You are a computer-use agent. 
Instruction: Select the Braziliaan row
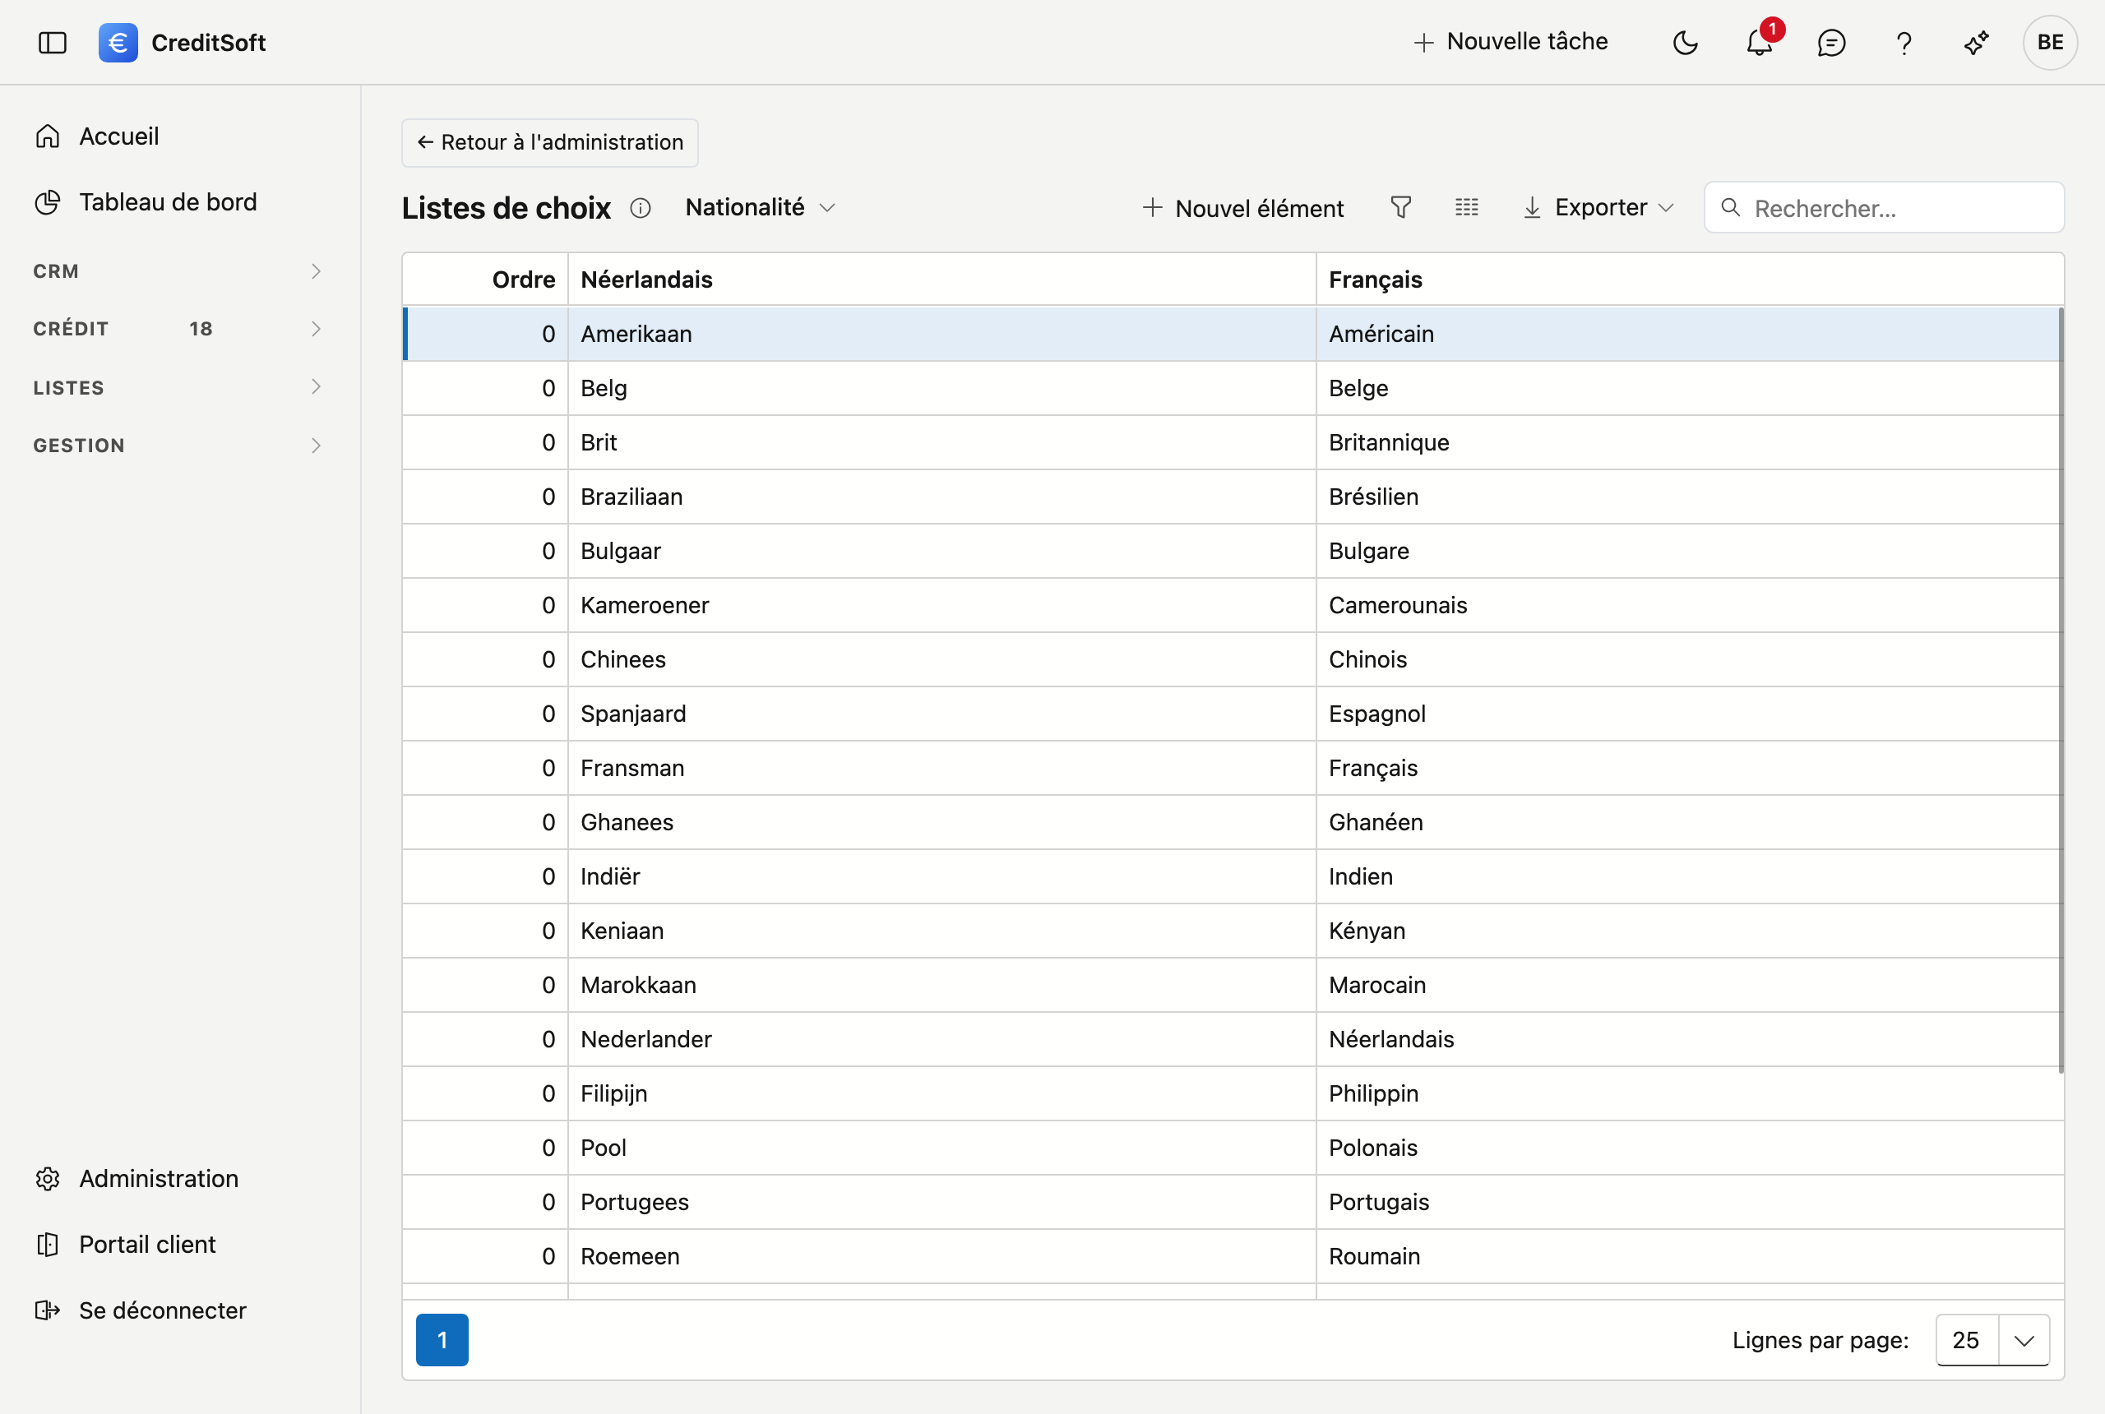(1232, 497)
